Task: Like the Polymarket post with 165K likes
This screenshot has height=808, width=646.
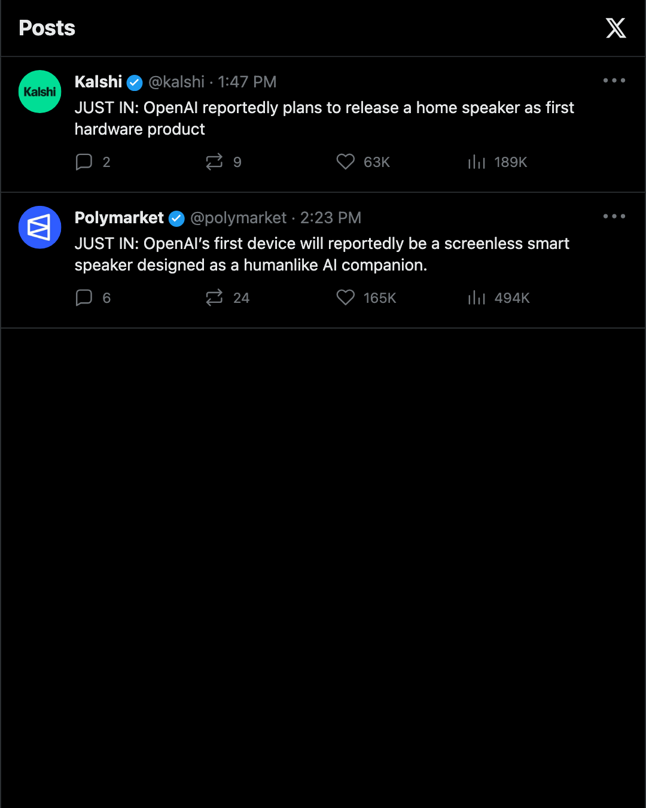Action: point(366,298)
